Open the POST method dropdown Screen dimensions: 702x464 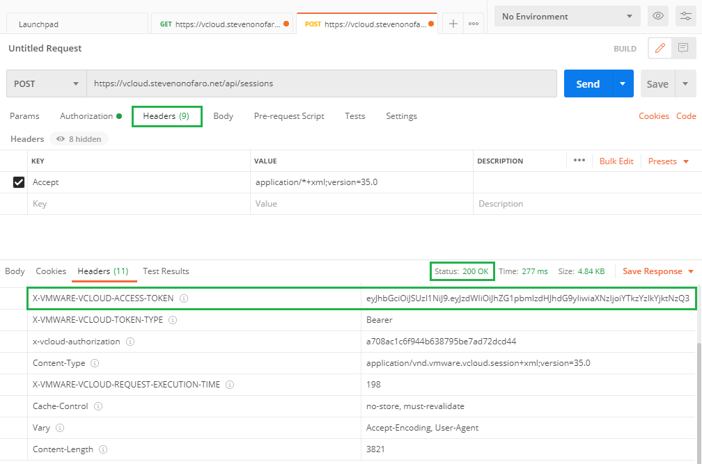46,83
